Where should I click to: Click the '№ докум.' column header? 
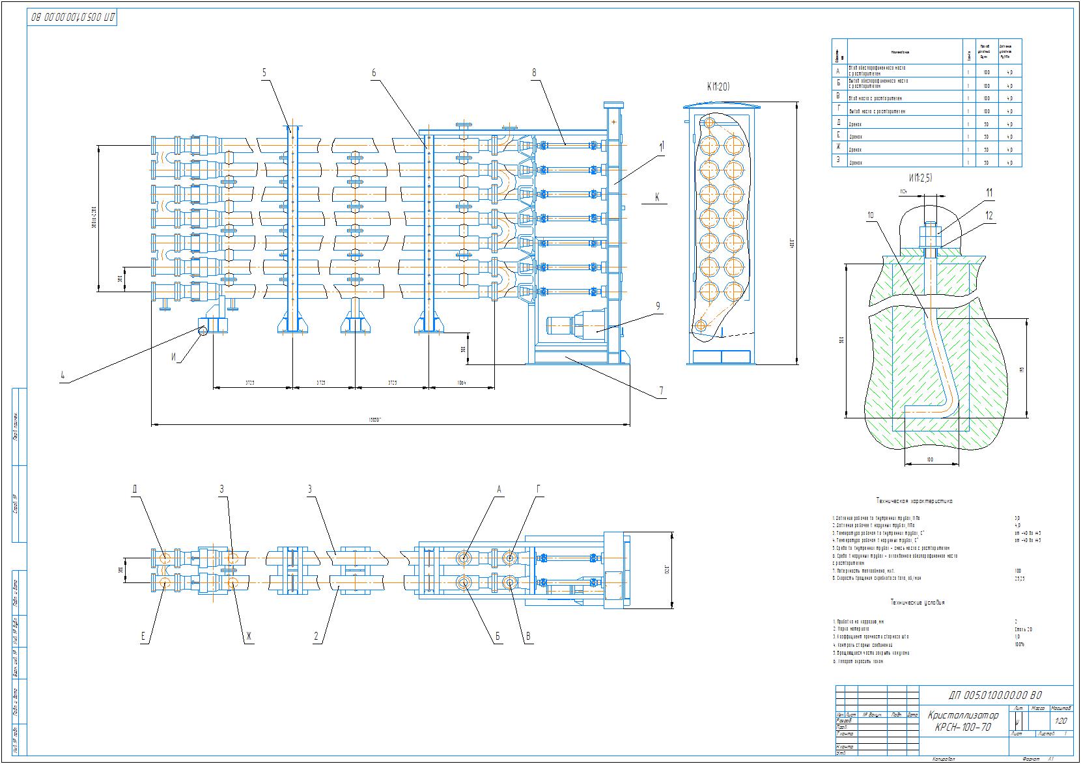point(871,715)
